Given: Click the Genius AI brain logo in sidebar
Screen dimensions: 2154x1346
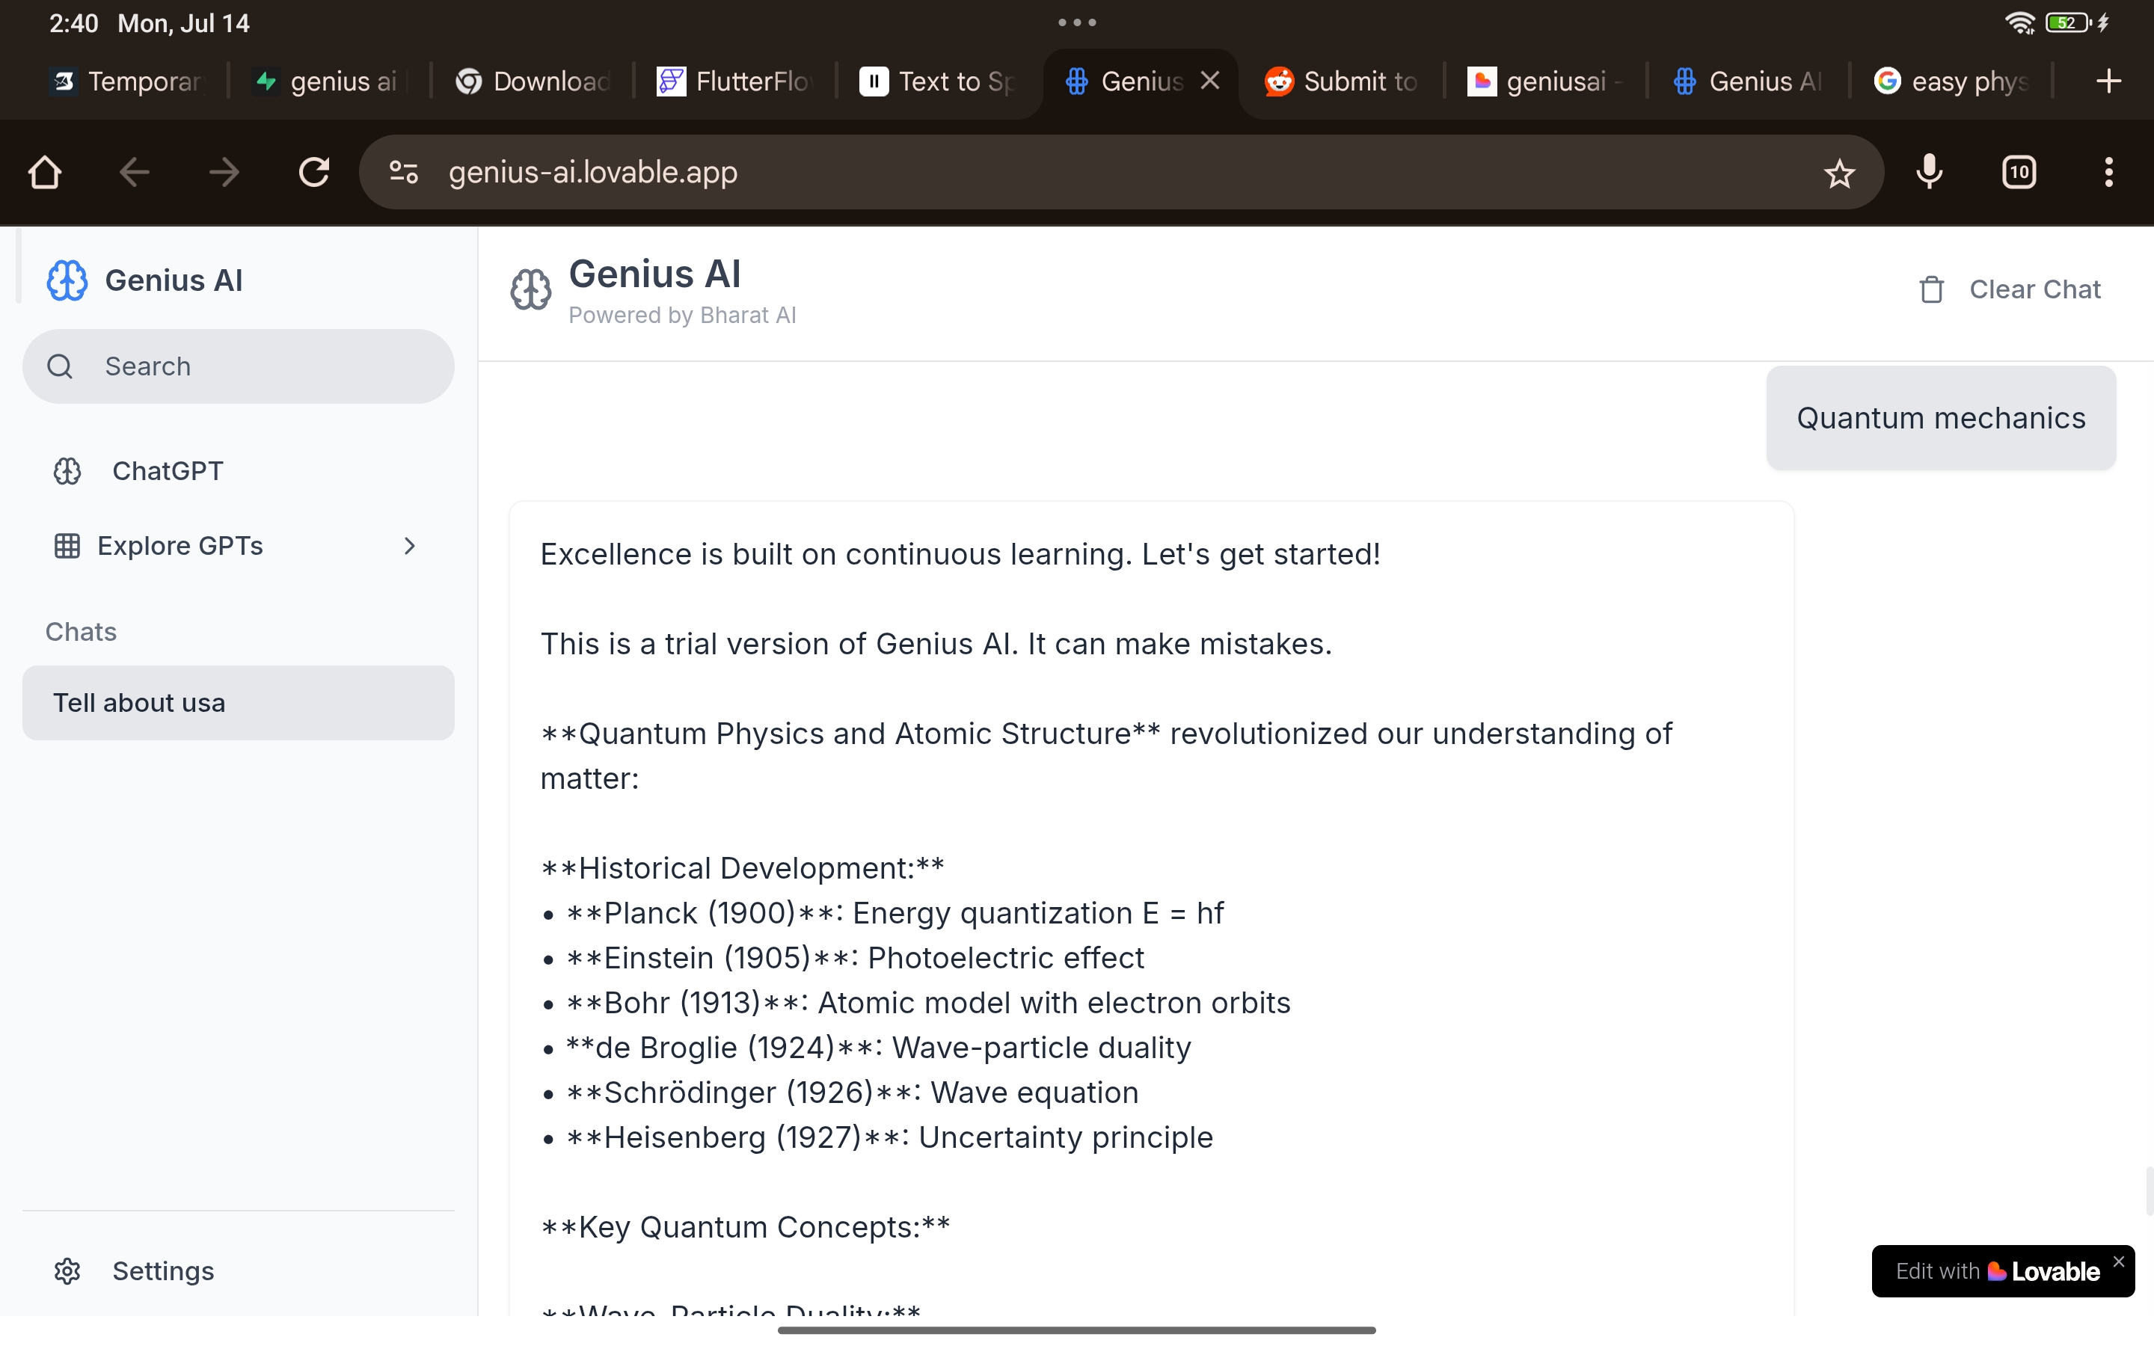Looking at the screenshot, I should tap(67, 280).
